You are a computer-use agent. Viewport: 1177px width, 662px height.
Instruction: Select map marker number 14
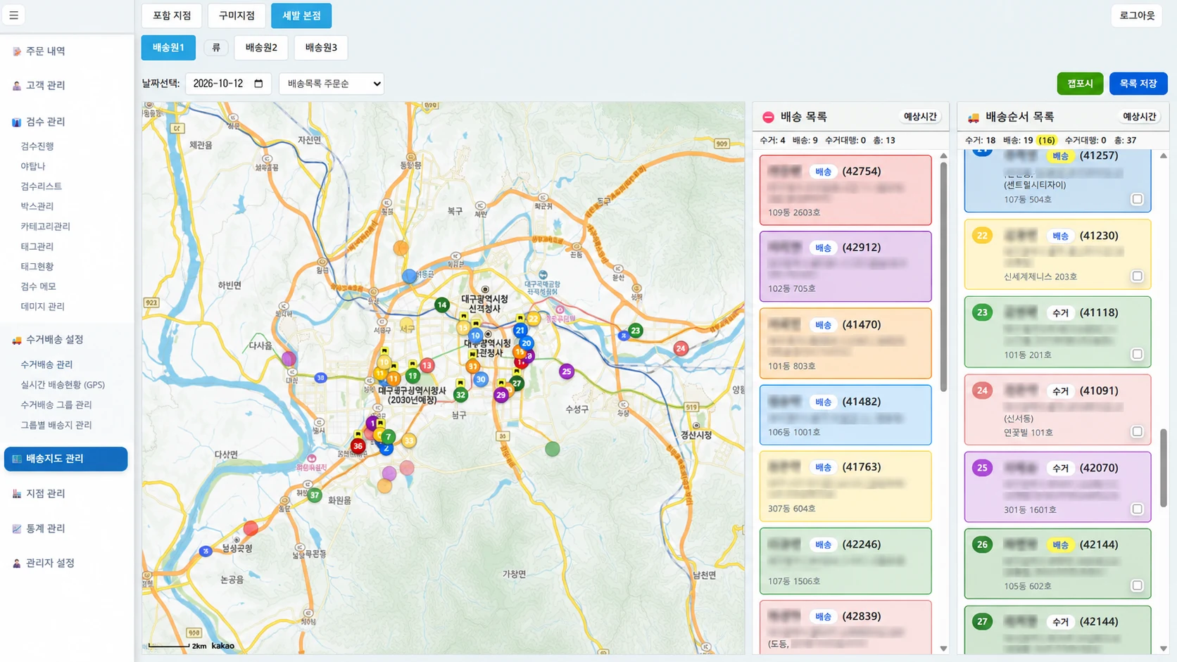tap(441, 305)
